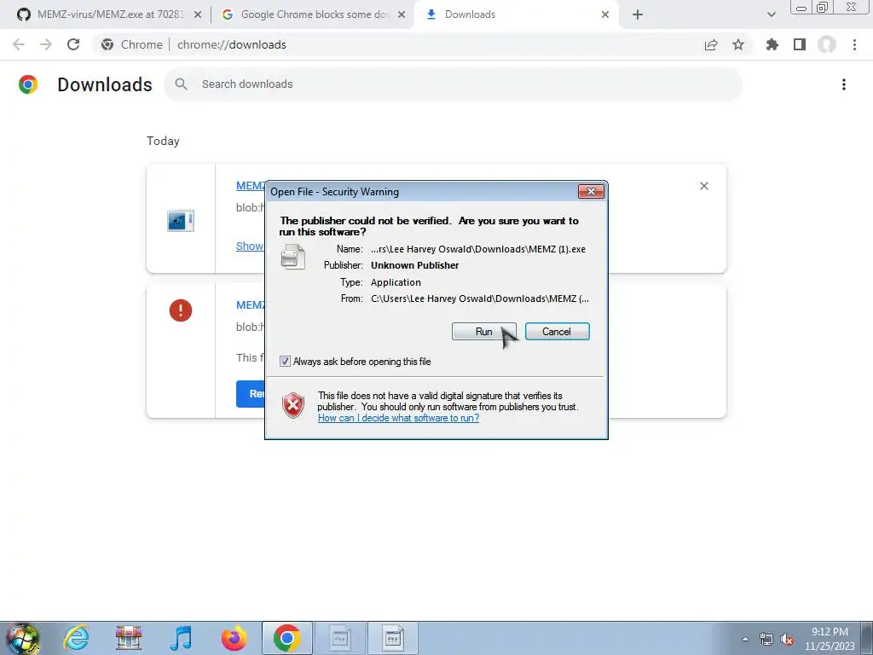Image resolution: width=873 pixels, height=655 pixels.
Task: Click the first exe window taskbar button
Action: 340,638
